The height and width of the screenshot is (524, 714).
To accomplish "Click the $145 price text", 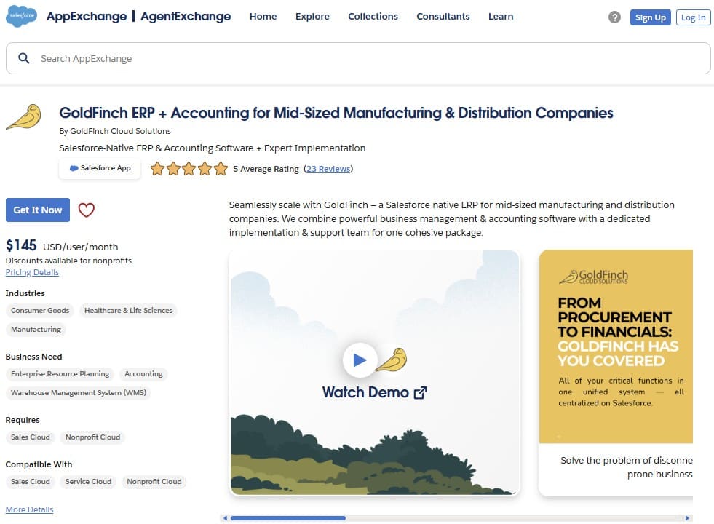I will (21, 245).
